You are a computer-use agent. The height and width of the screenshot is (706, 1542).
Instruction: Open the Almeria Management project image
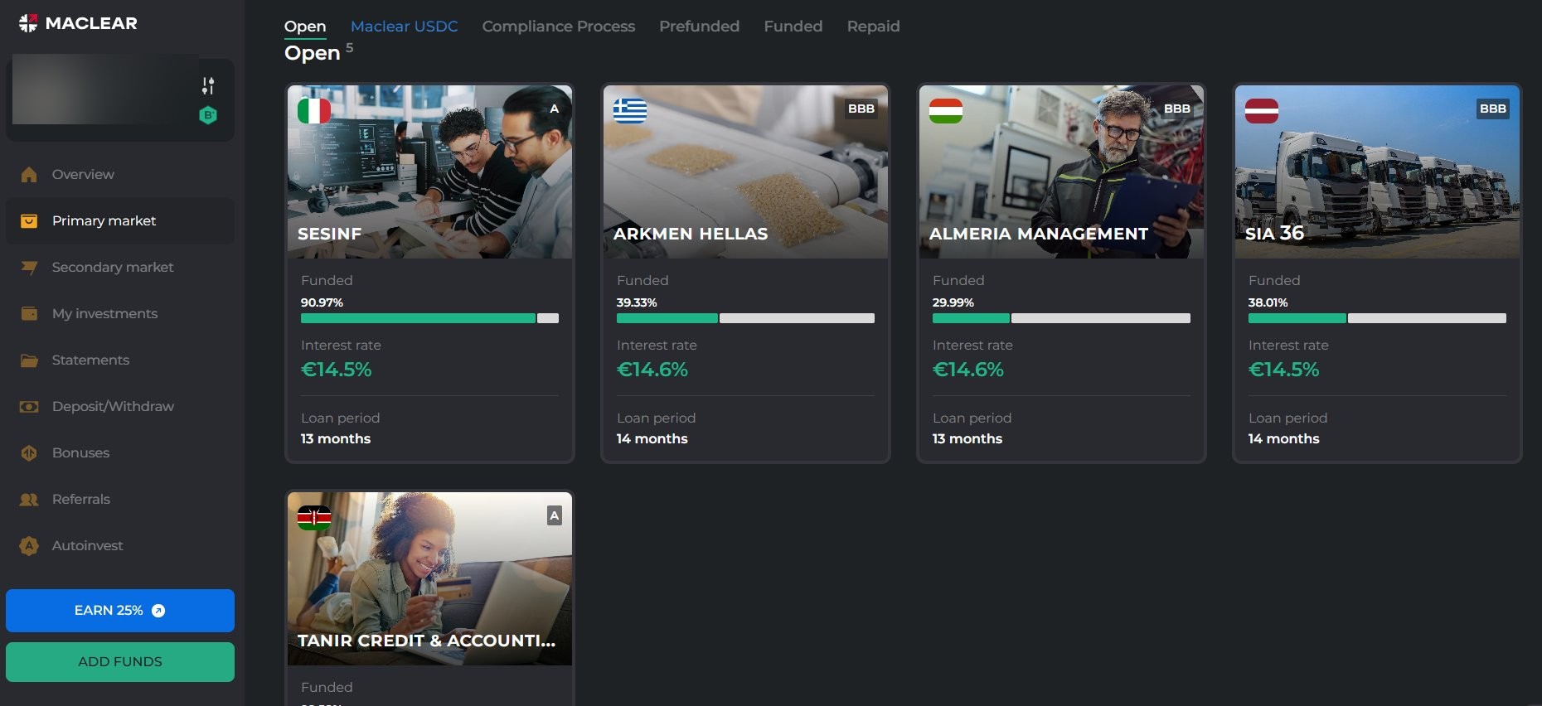[x=1061, y=172]
